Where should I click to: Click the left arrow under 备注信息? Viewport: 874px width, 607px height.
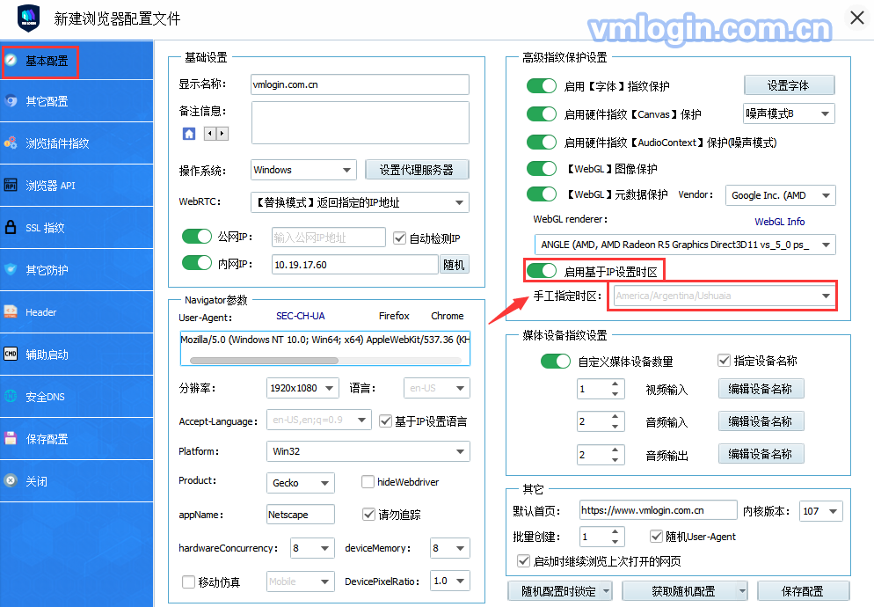click(210, 134)
